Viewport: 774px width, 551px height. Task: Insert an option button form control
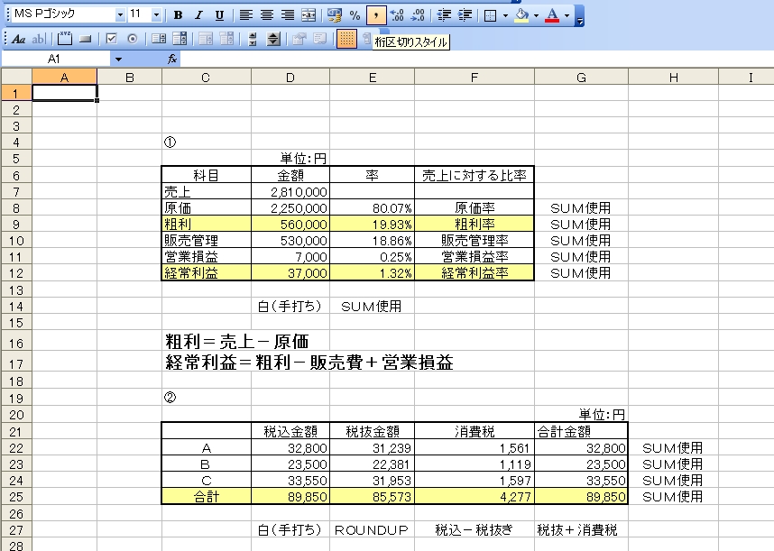(x=132, y=39)
